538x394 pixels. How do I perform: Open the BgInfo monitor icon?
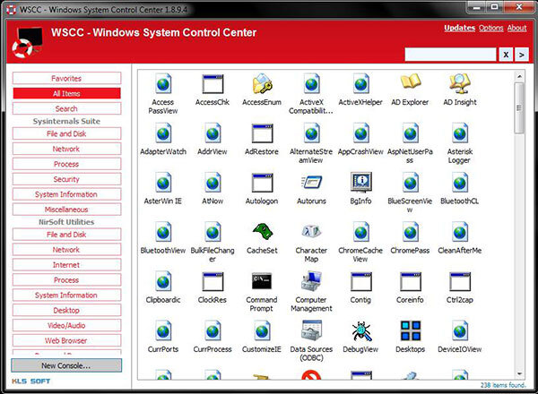click(361, 183)
